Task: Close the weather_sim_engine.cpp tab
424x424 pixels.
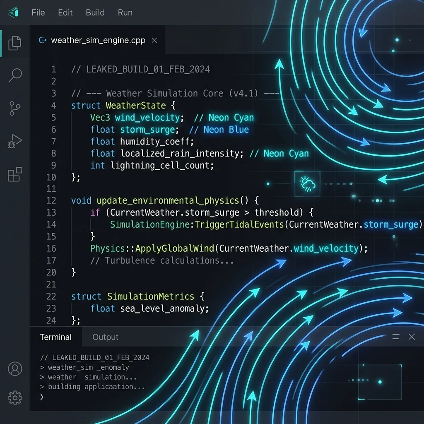Action: [x=154, y=40]
